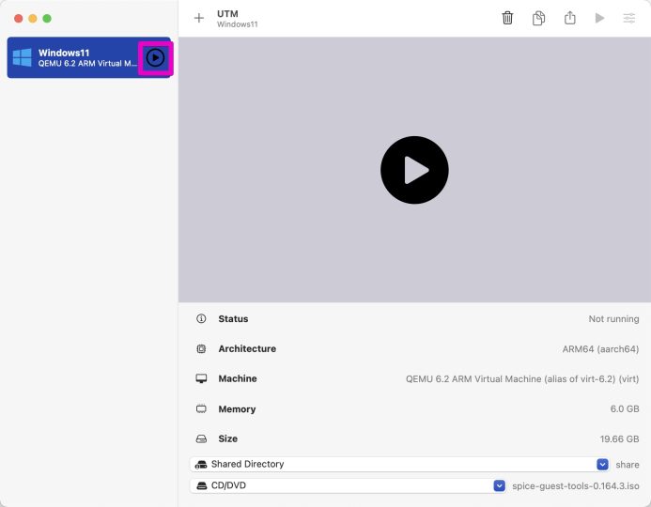Run Windows11 from sidebar play button
This screenshot has height=507, width=651.
(x=155, y=57)
